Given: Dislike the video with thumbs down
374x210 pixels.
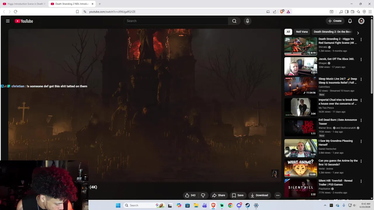Looking at the screenshot, I should (203, 195).
